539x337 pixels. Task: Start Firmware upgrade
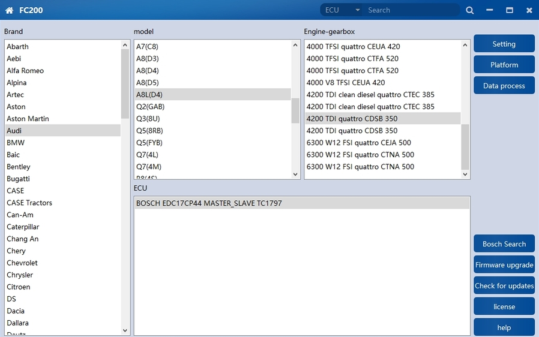point(504,265)
